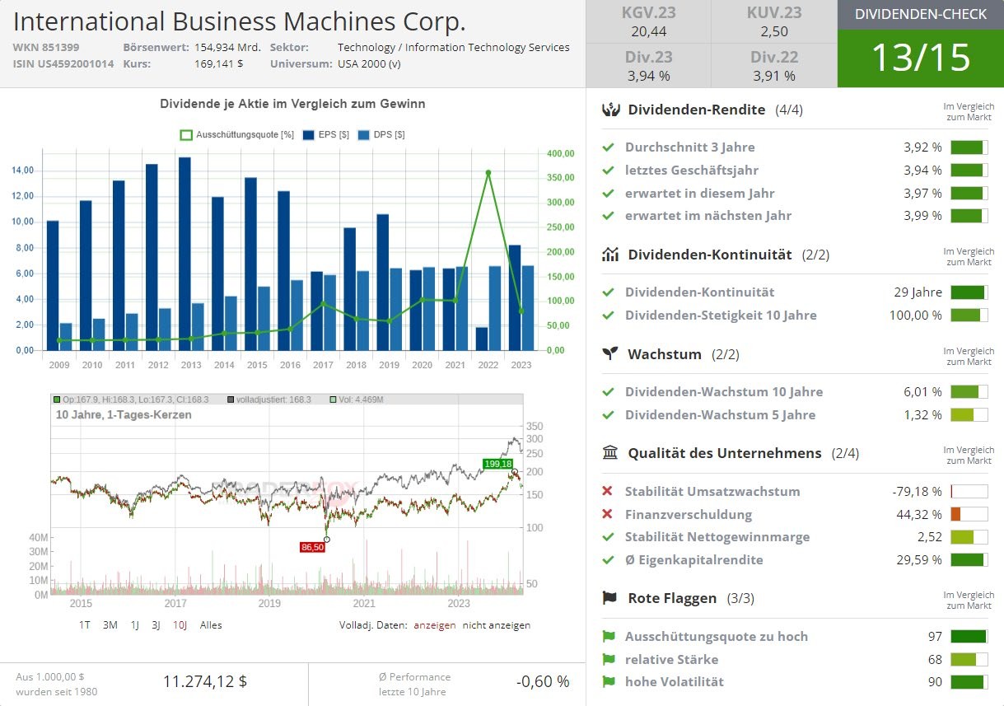This screenshot has width=1004, height=706.
Task: Click the Dividenden-Rendite hands icon
Action: [x=610, y=110]
